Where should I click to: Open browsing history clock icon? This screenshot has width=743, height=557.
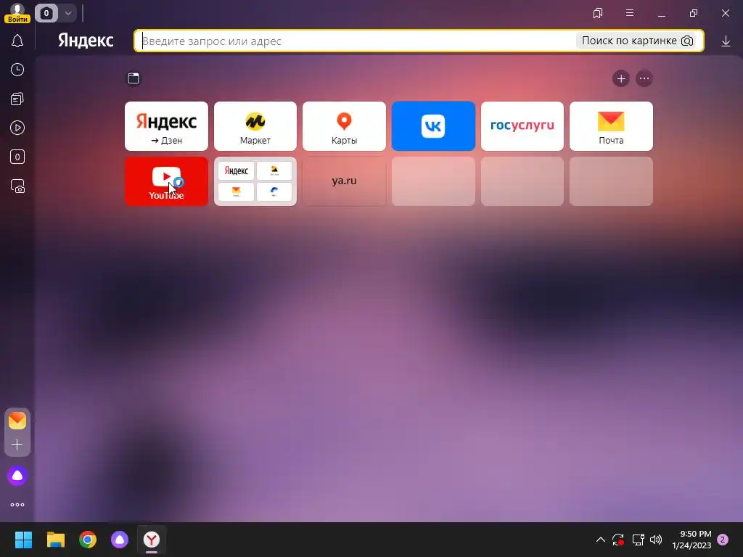click(17, 70)
